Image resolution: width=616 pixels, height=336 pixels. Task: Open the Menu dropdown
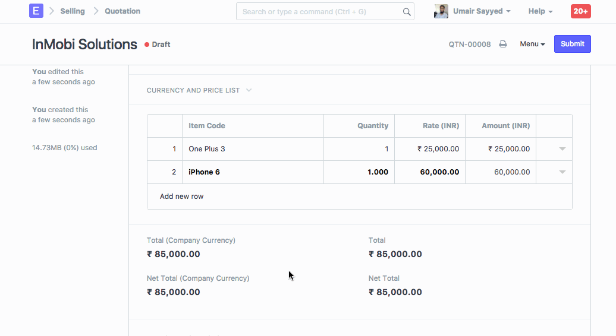(532, 44)
